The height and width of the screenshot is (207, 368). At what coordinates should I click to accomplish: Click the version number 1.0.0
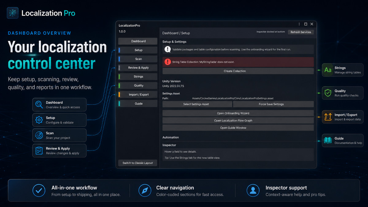(x=122, y=32)
